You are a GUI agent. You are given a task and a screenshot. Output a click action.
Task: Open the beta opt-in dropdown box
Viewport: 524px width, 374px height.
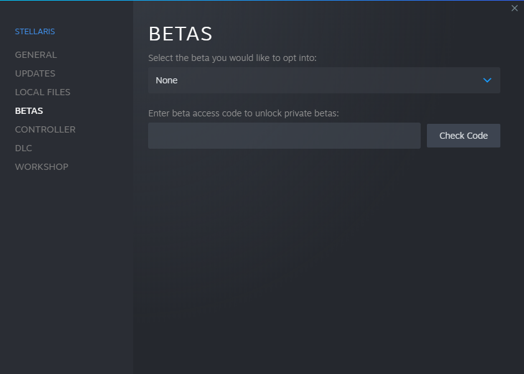(324, 80)
